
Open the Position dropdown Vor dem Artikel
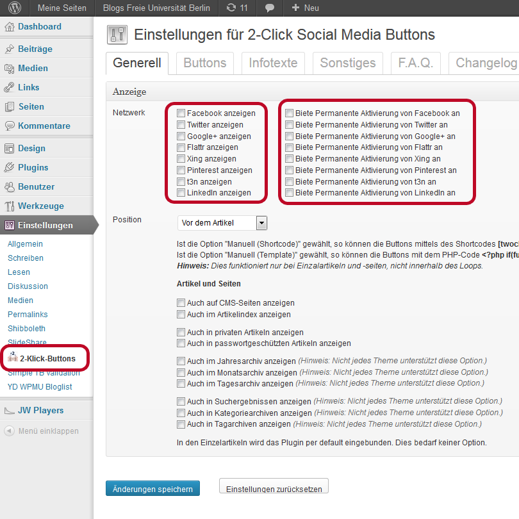[x=222, y=223]
